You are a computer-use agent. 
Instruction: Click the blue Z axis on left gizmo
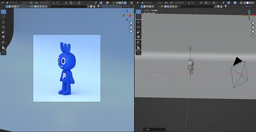pos(127,11)
